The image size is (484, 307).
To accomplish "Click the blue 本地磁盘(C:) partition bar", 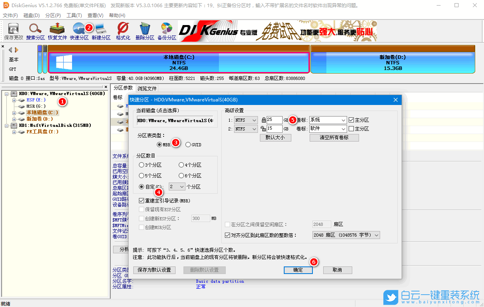I will pos(179,60).
